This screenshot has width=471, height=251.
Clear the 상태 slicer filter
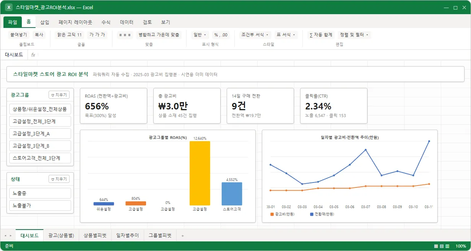click(x=59, y=179)
